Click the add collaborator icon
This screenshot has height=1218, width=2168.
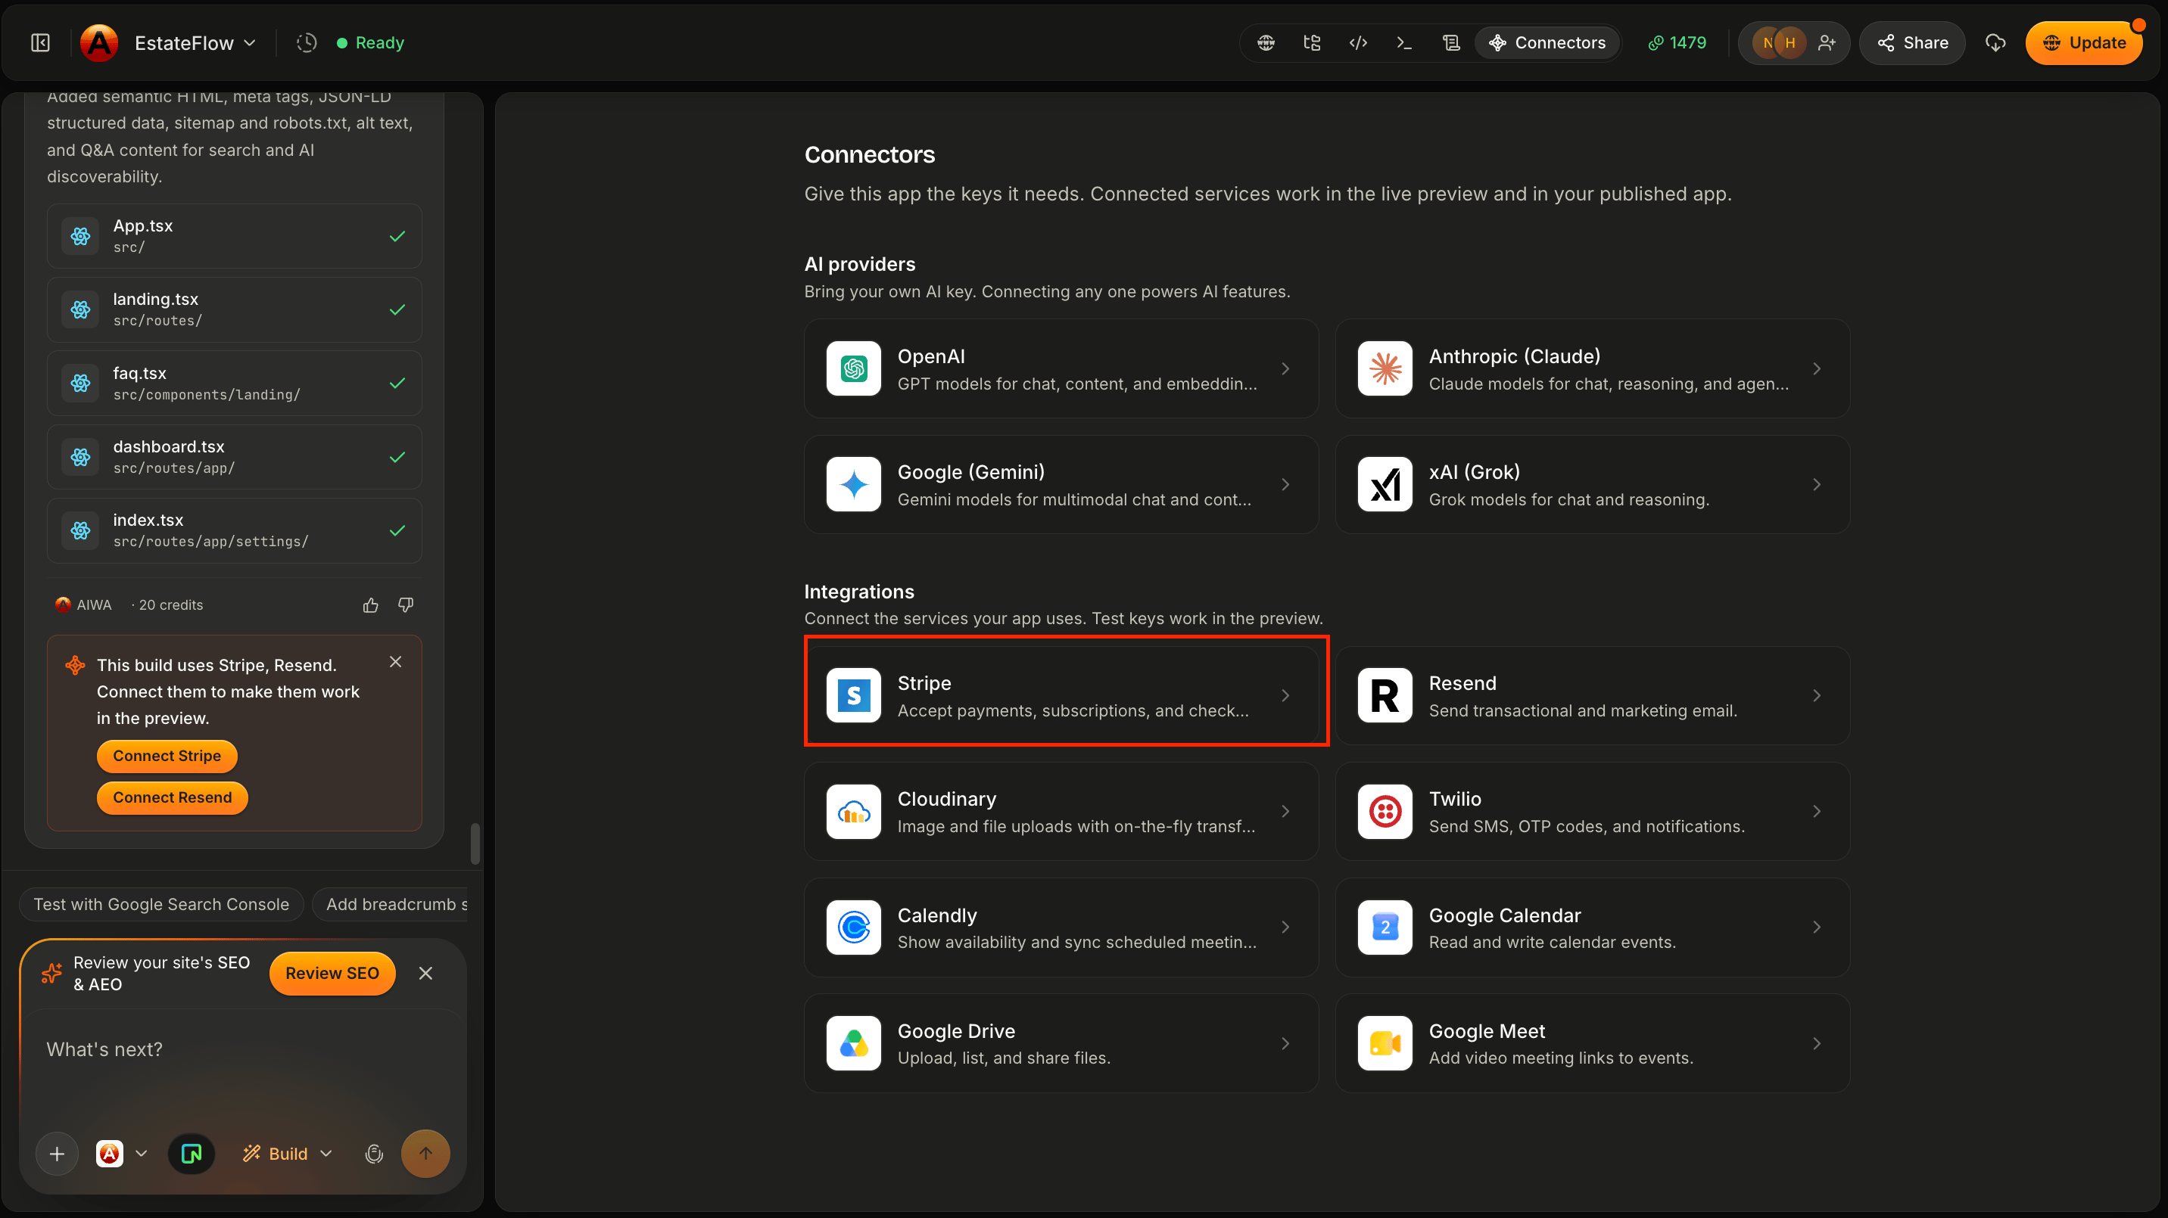tap(1827, 43)
